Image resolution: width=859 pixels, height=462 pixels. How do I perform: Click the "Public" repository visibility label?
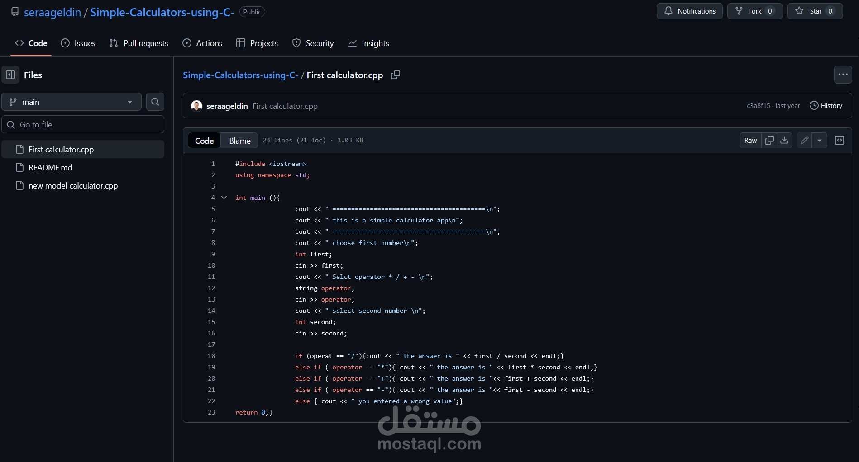(x=252, y=12)
